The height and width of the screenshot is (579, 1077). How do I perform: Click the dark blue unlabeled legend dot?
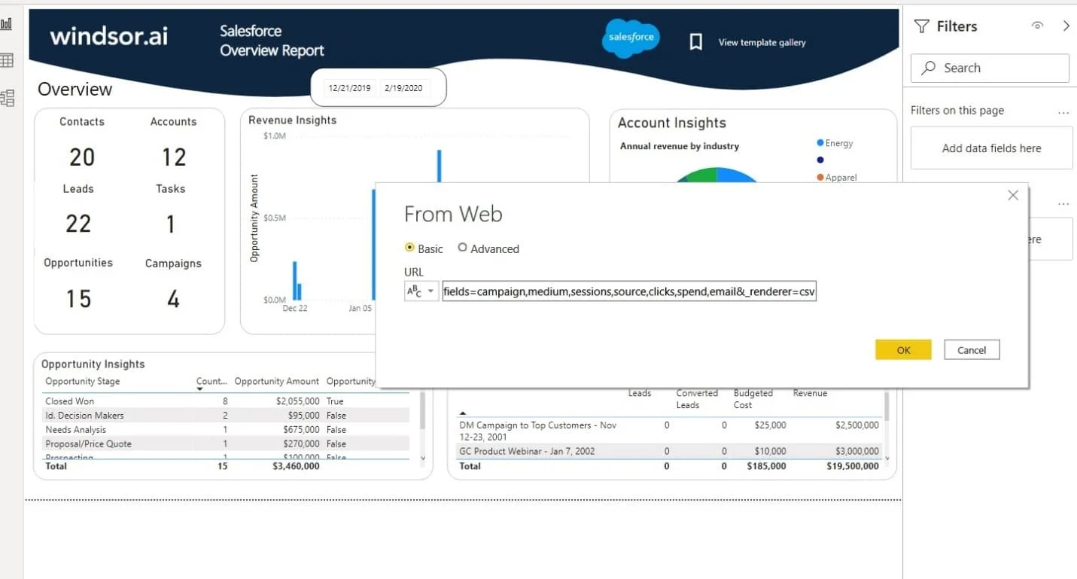[820, 160]
